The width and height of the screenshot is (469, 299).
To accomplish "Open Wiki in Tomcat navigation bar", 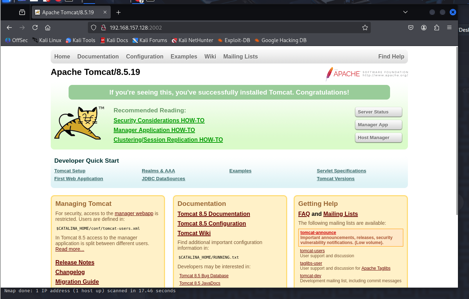I will point(210,56).
